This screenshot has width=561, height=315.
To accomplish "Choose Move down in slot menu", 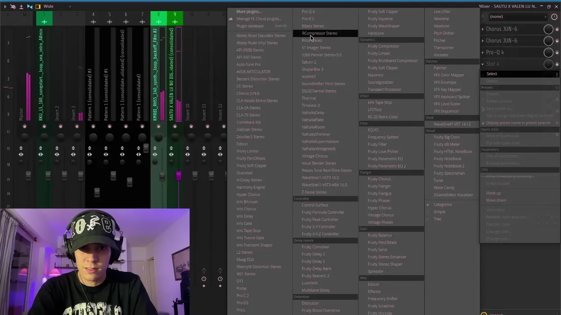I will point(496,200).
